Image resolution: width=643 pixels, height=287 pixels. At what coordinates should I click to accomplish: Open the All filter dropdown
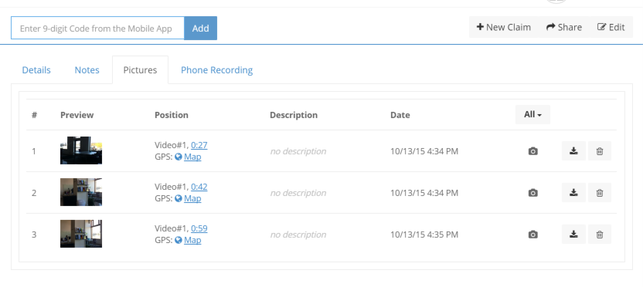point(532,115)
